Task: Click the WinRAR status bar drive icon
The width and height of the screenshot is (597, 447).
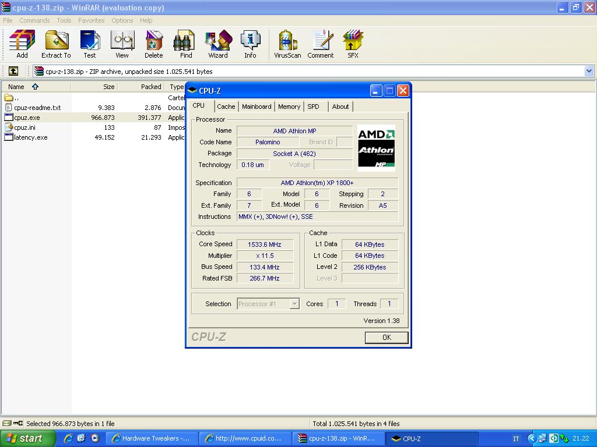Action: pos(7,423)
